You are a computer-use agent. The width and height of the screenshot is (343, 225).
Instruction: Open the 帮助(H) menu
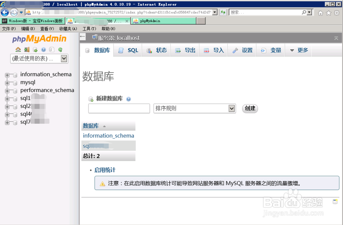pos(108,29)
